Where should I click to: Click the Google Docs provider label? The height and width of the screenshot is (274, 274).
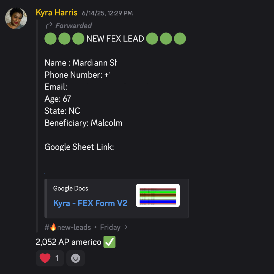click(x=71, y=188)
